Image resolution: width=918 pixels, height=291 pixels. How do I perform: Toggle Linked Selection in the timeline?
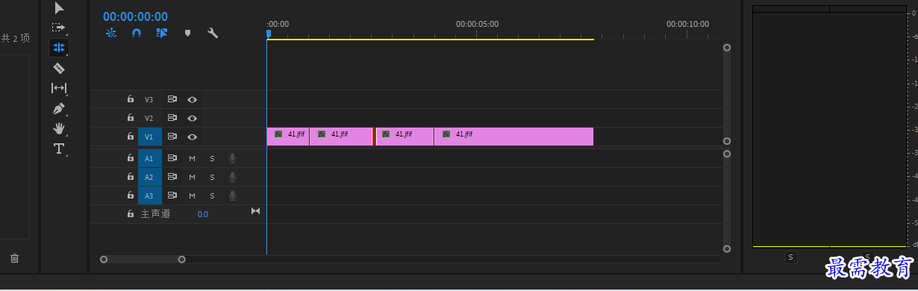tap(162, 33)
